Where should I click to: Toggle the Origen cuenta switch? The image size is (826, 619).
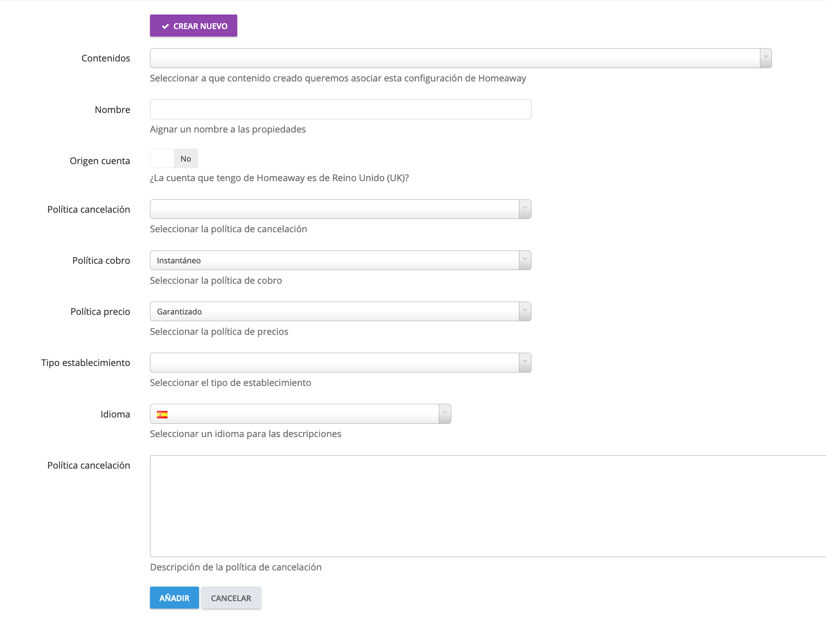[162, 159]
